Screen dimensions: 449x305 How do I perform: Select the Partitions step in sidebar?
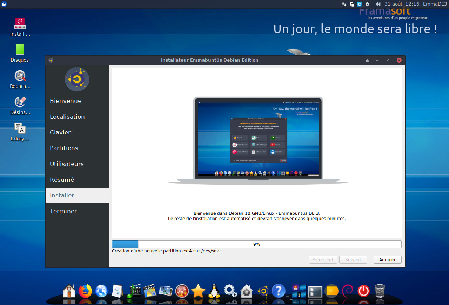coord(77,148)
